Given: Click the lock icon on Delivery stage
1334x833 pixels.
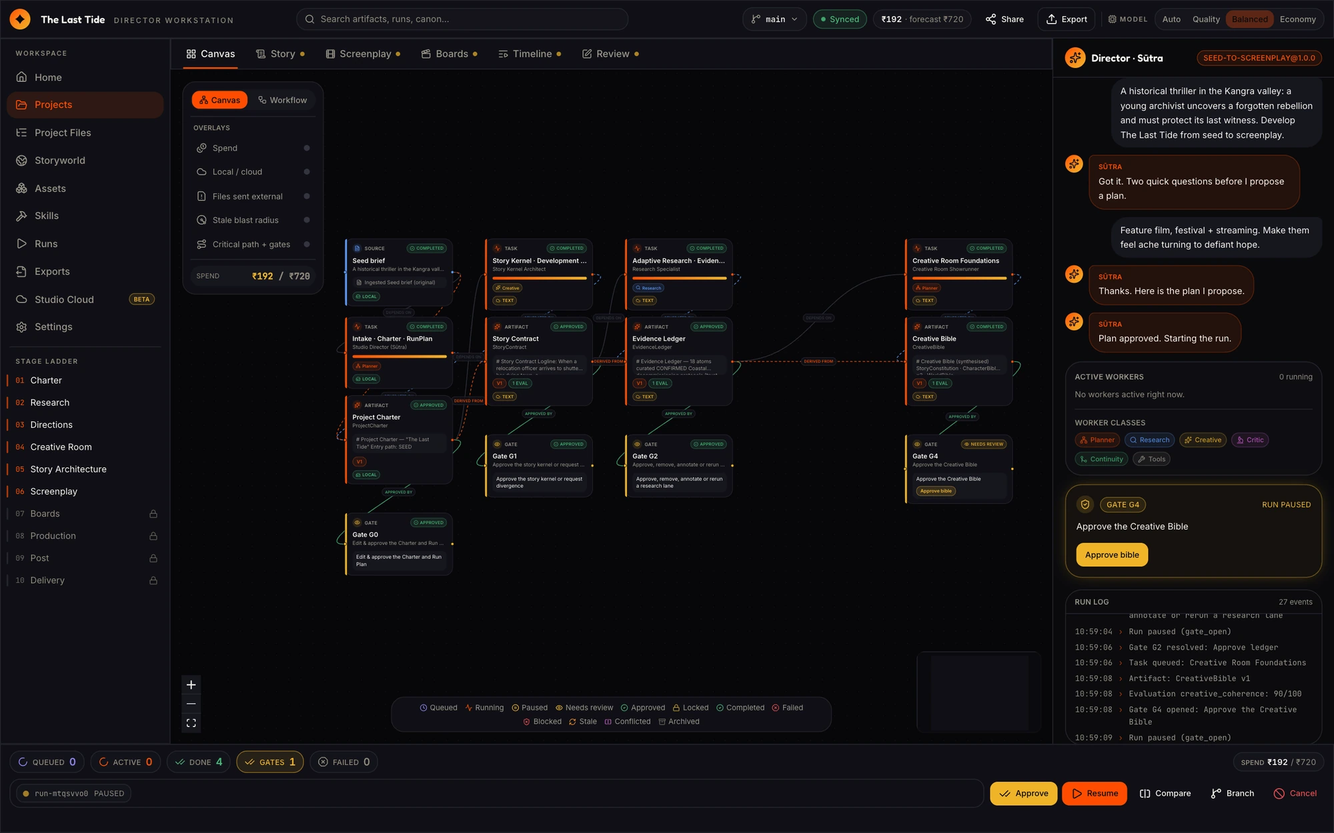Looking at the screenshot, I should tap(153, 581).
